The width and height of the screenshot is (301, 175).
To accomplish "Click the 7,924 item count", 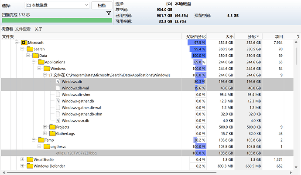I will click(278, 43).
